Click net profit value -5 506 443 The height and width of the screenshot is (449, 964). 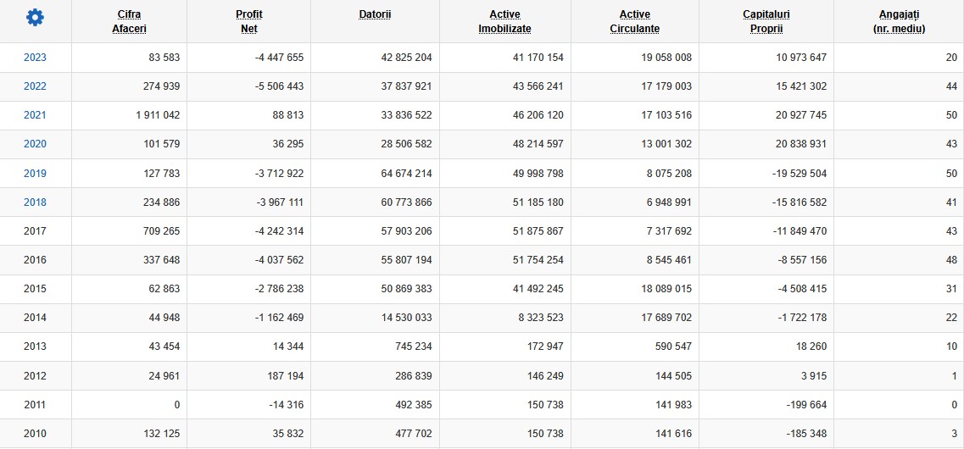tap(279, 86)
